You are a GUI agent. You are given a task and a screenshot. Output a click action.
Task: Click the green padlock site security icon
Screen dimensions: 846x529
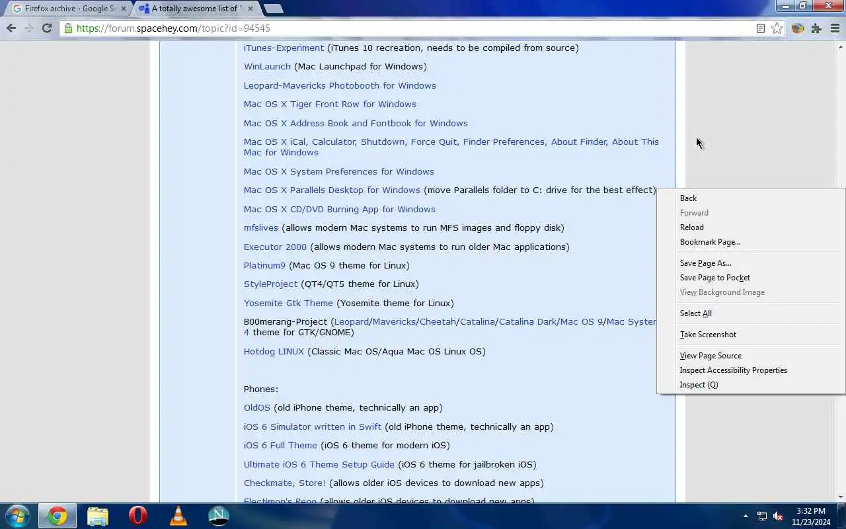pos(68,28)
